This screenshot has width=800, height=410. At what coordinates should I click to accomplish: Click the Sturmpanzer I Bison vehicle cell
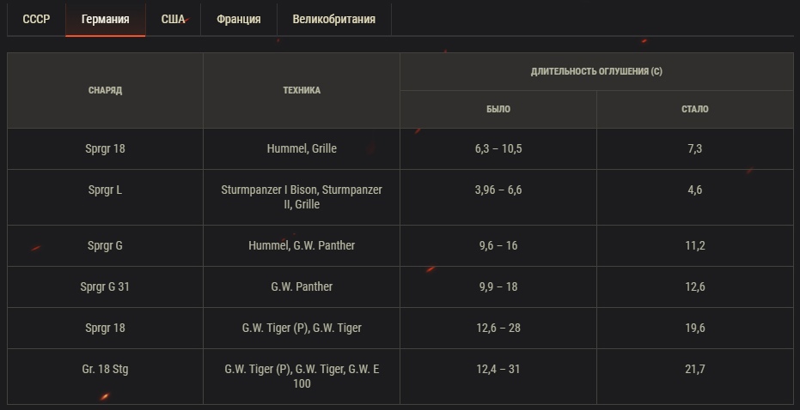[x=301, y=197]
